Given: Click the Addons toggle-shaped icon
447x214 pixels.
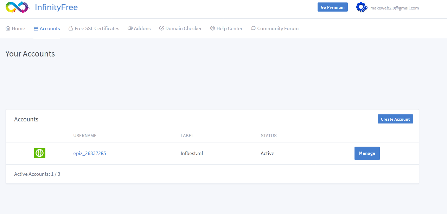Looking at the screenshot, I should coord(130,28).
